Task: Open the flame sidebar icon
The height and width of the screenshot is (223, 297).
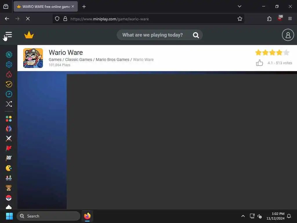Action: [x=9, y=74]
